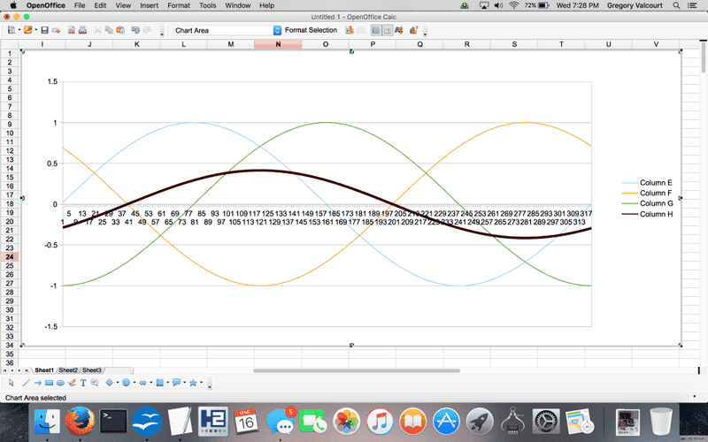Switch to the Sheet2 tab

(68, 370)
